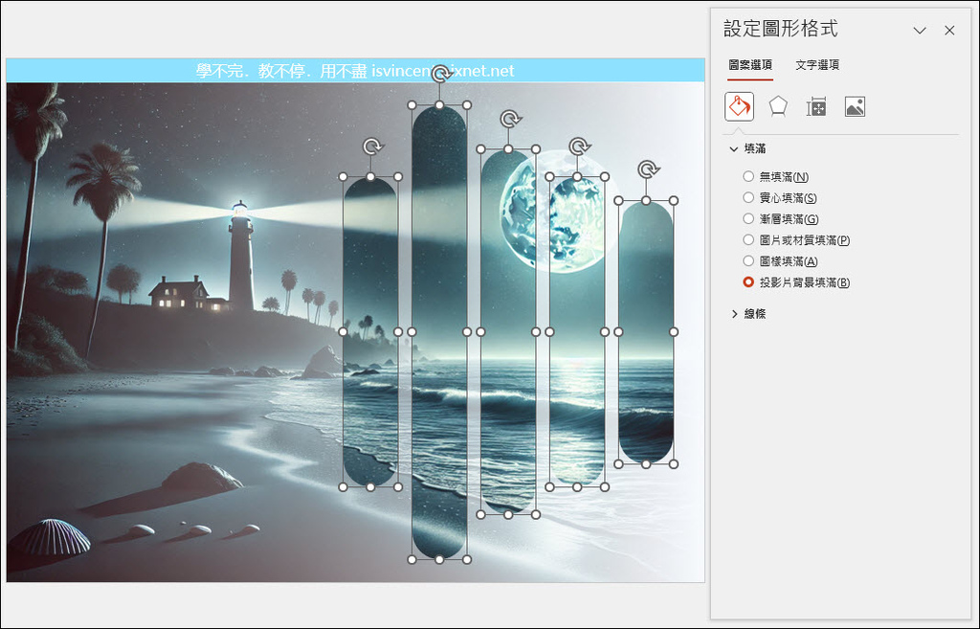Open the Picture icon tab

click(855, 107)
